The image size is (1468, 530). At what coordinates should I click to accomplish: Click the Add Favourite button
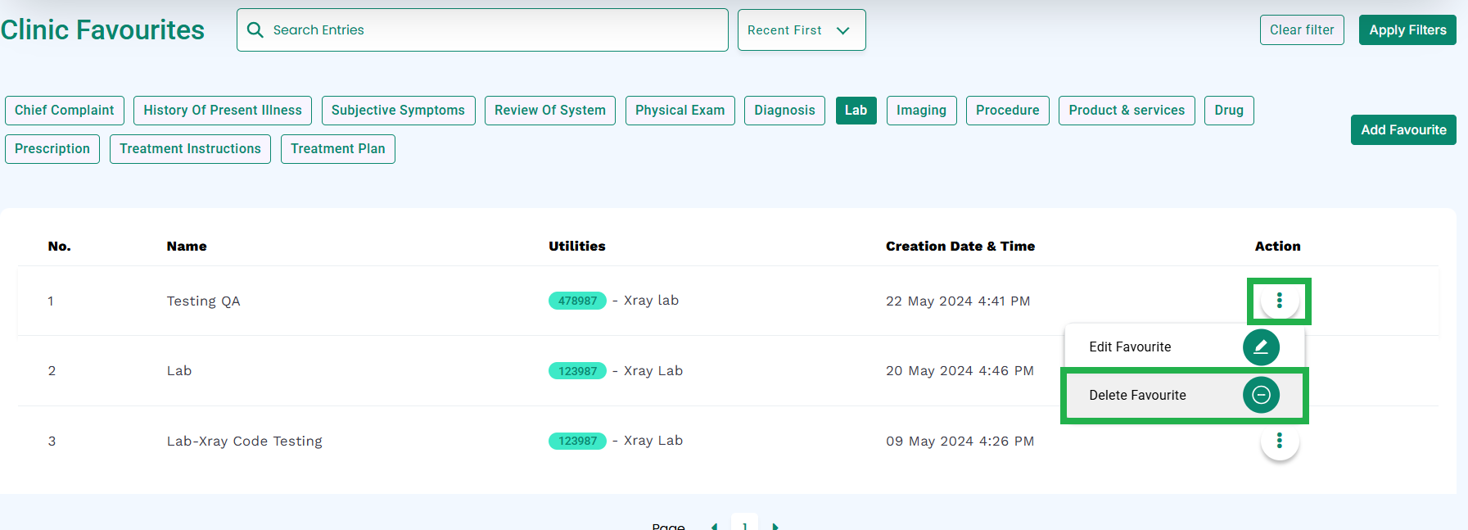(x=1403, y=130)
